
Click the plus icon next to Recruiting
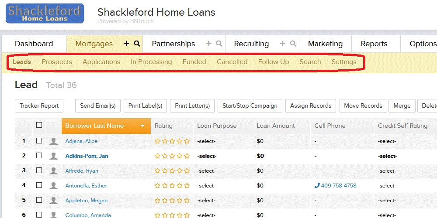tap(283, 44)
